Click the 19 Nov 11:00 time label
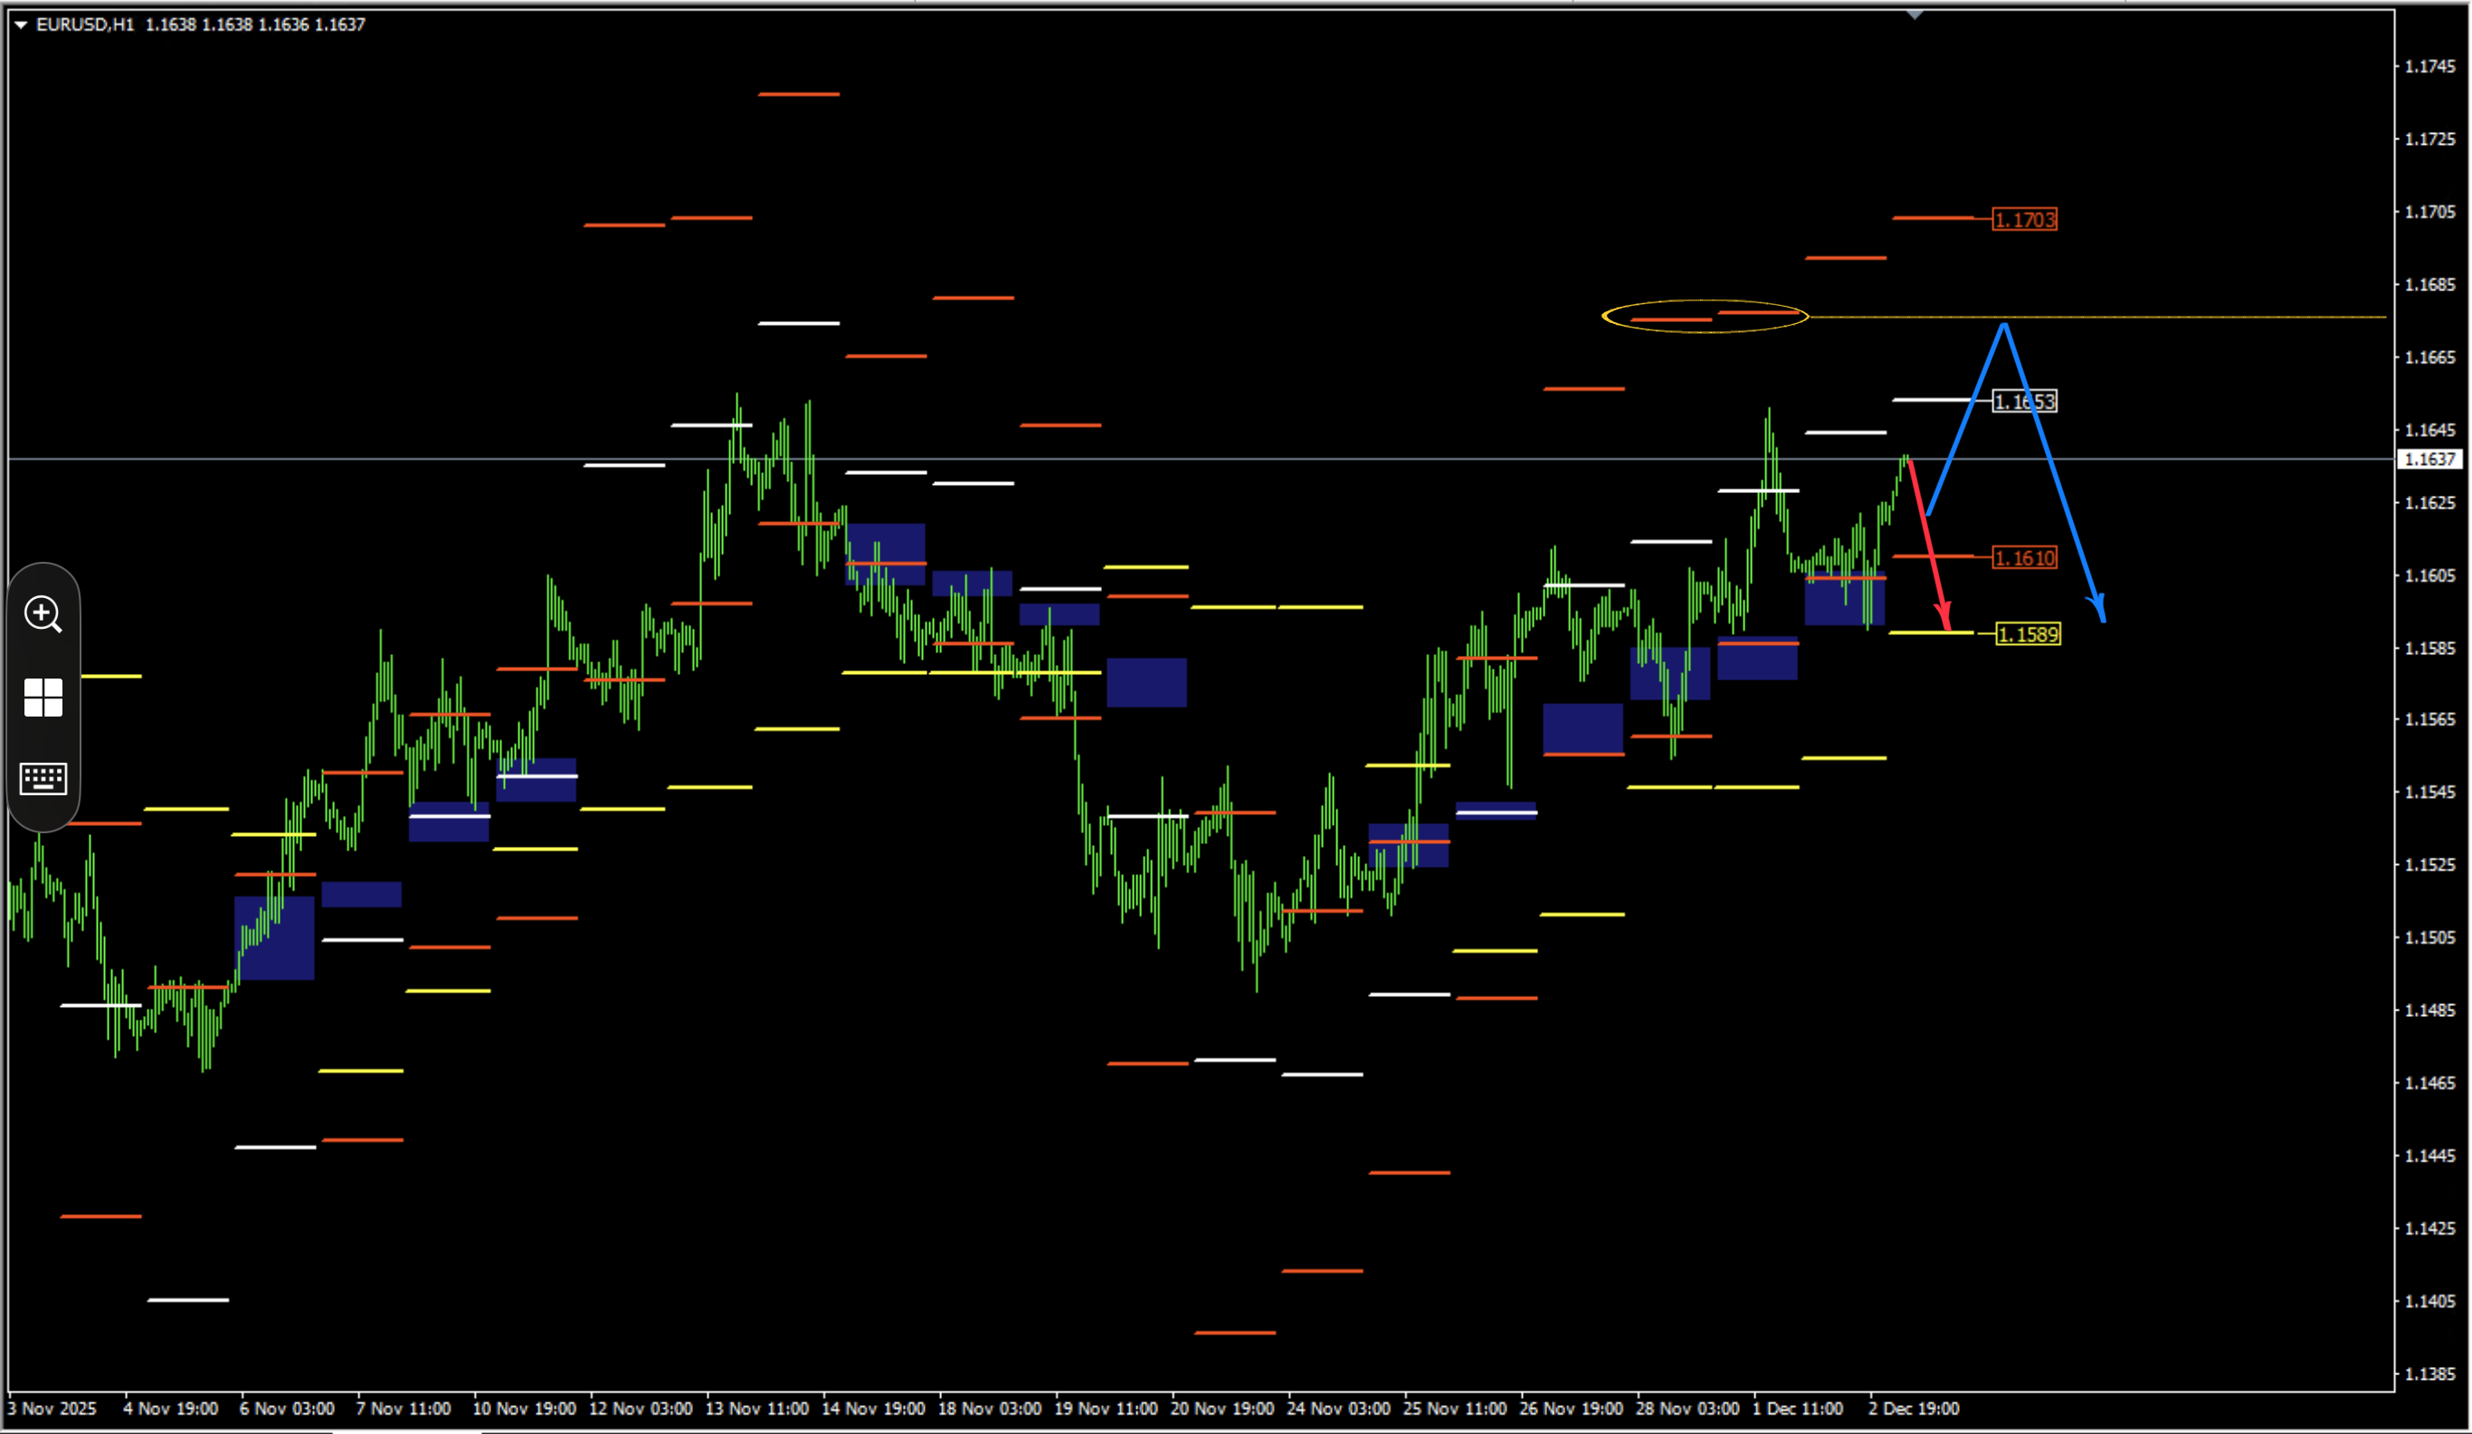Viewport: 2472px width, 1434px height. [1107, 1409]
